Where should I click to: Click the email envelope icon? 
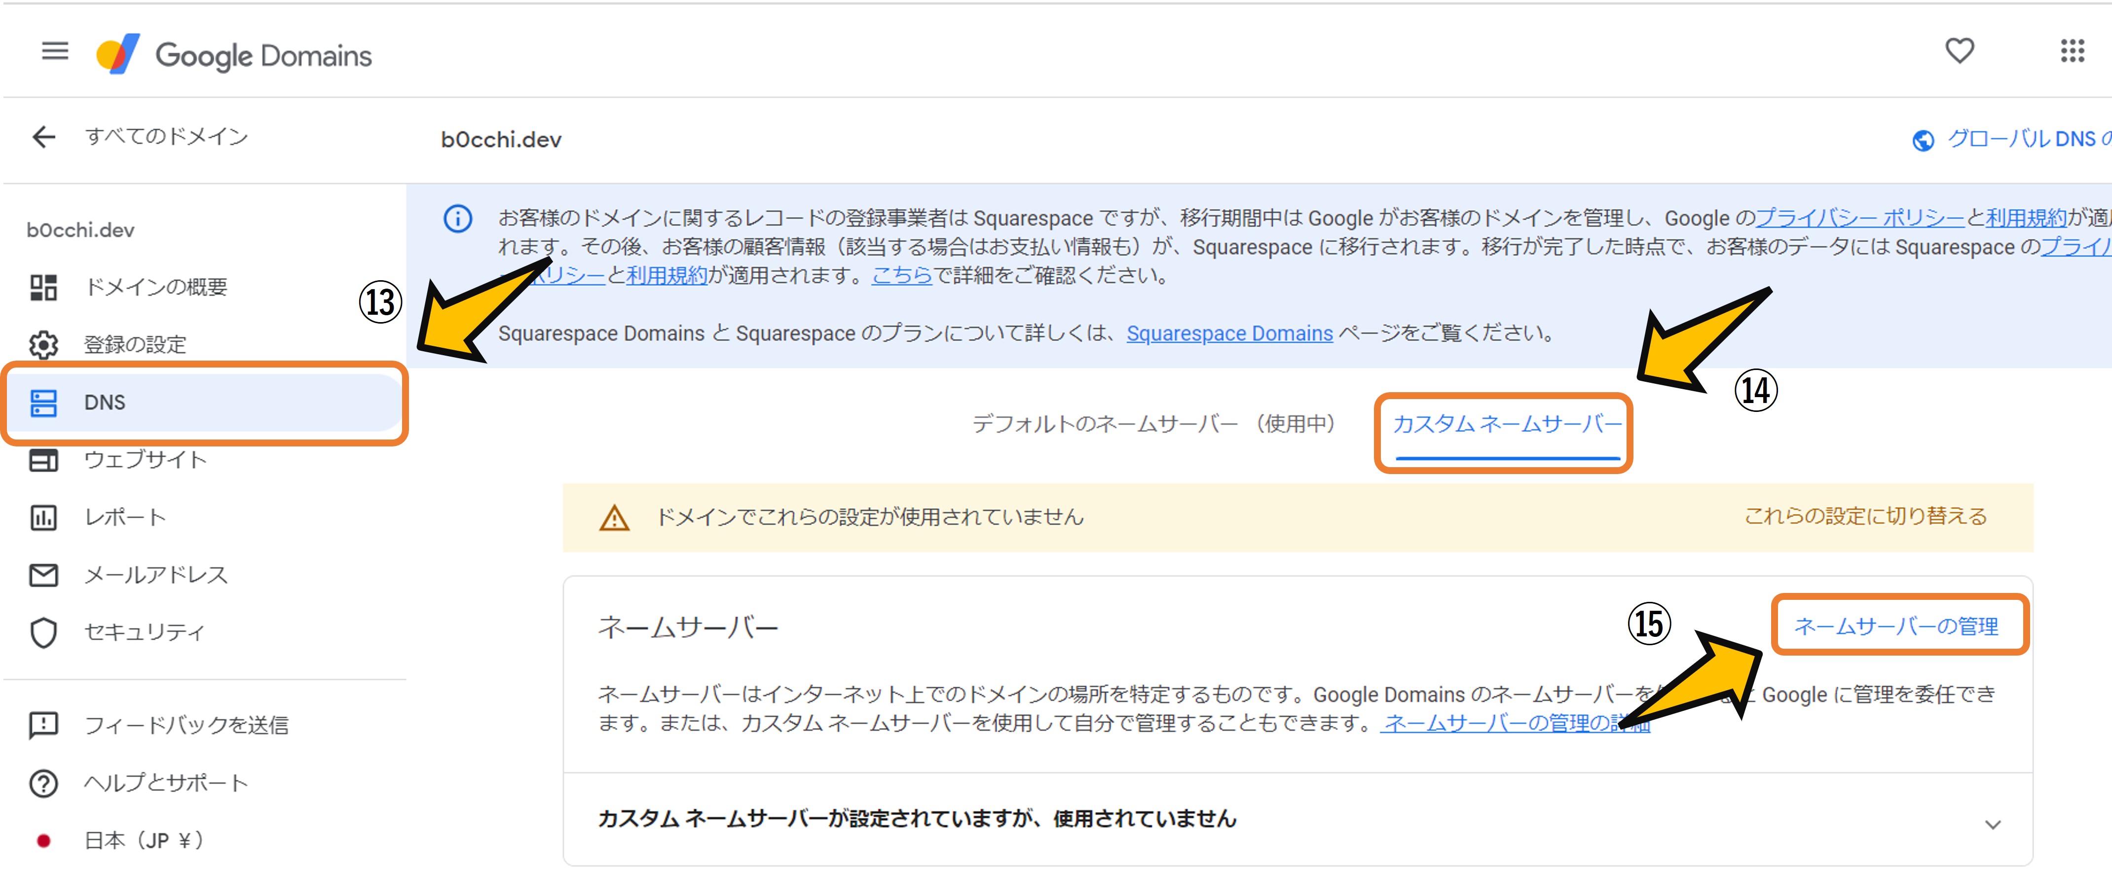[43, 575]
